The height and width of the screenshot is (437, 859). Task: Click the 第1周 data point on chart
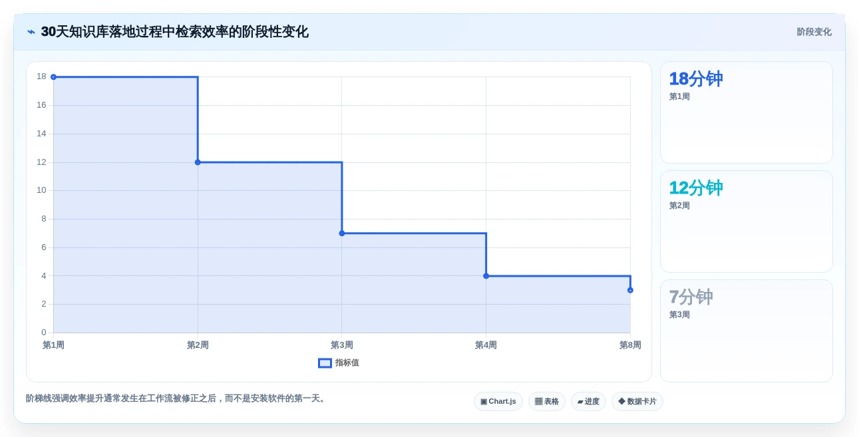(53, 77)
